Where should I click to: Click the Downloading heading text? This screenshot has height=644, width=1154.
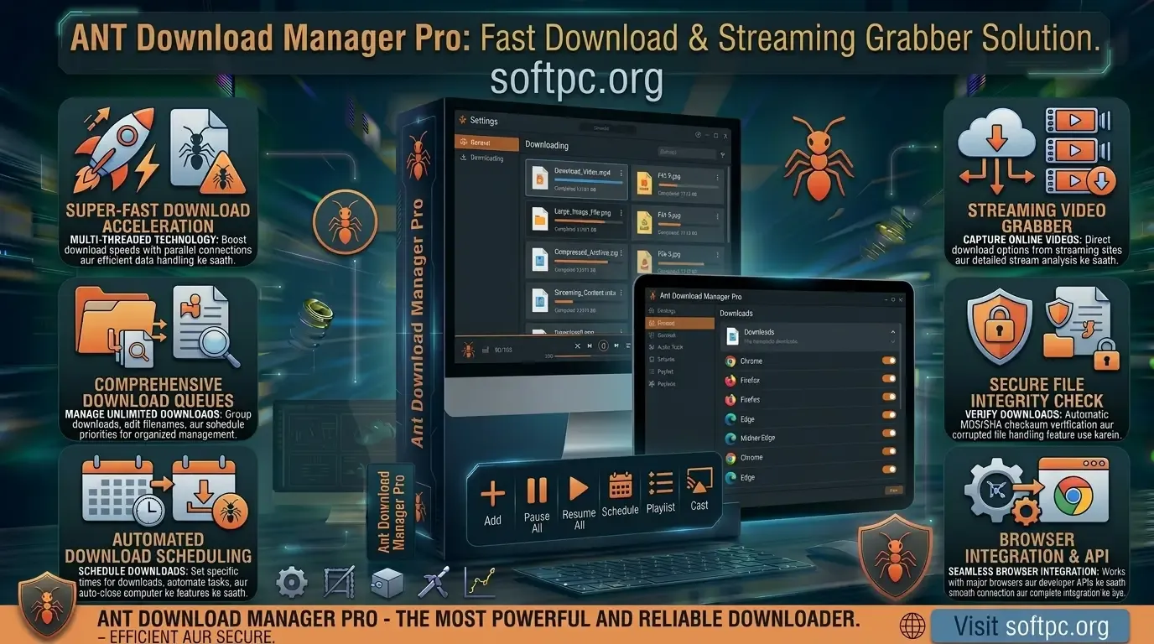coord(547,145)
